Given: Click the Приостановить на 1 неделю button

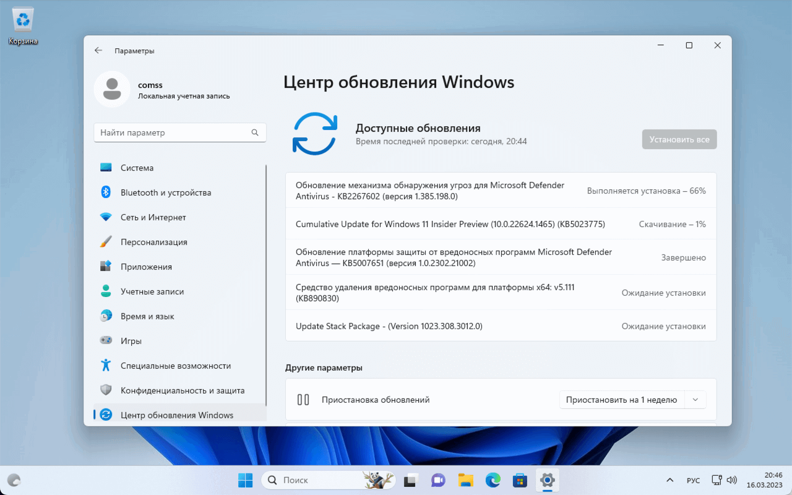Looking at the screenshot, I should [x=622, y=400].
